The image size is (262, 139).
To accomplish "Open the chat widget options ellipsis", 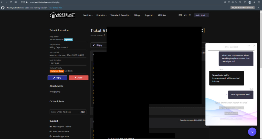I will 249,46.
